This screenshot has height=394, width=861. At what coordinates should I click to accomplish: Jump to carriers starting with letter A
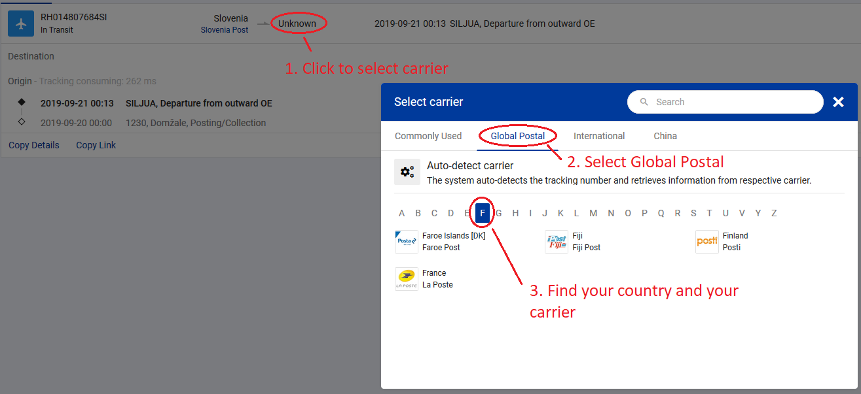pos(401,213)
